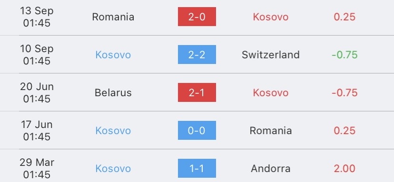Select the green -0.75 handicap value

(345, 55)
